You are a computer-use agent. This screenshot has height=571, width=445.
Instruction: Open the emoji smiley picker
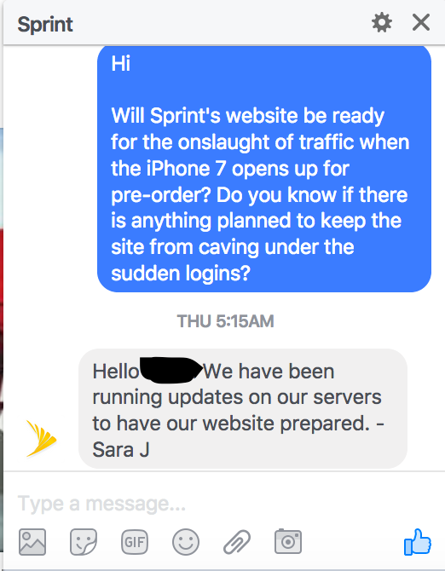[186, 542]
